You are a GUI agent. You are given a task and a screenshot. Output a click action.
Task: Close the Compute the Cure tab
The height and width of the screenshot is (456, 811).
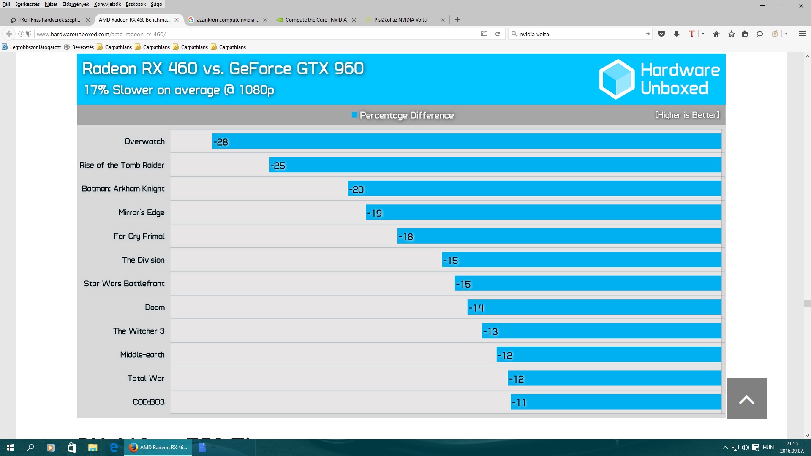pyautogui.click(x=354, y=20)
